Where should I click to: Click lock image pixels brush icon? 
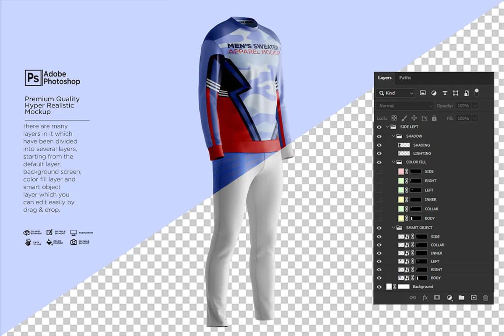pyautogui.click(x=404, y=118)
